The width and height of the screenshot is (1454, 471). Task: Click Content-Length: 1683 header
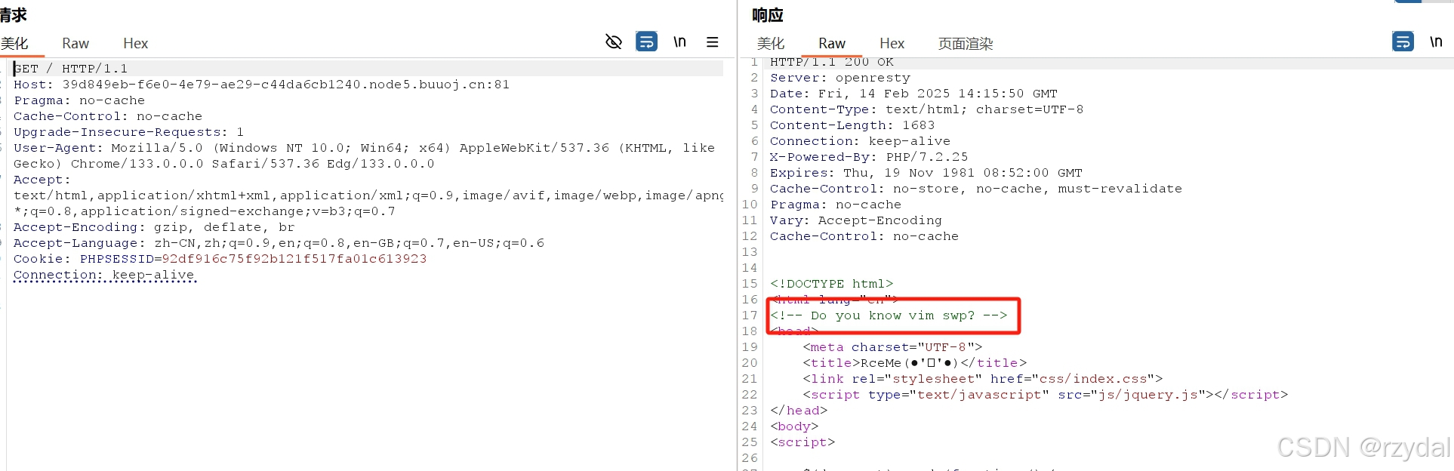(x=852, y=125)
